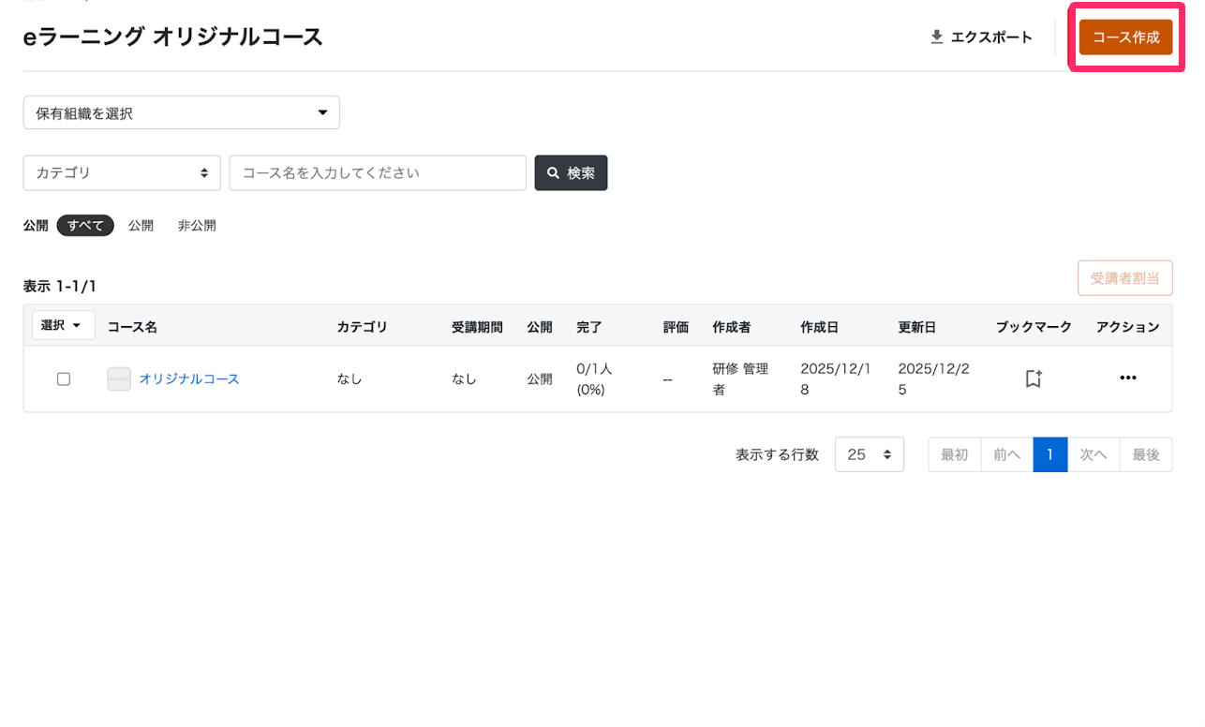Select page 1 in pagination
The height and width of the screenshot is (727, 1205).
[x=1050, y=454]
